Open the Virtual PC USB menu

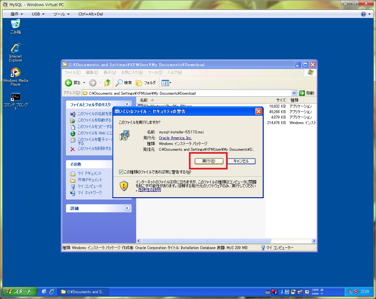pos(38,14)
